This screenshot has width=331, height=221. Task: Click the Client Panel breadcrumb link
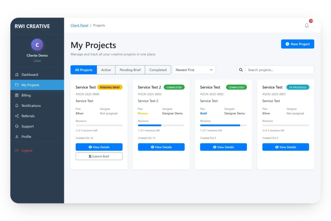tap(79, 25)
